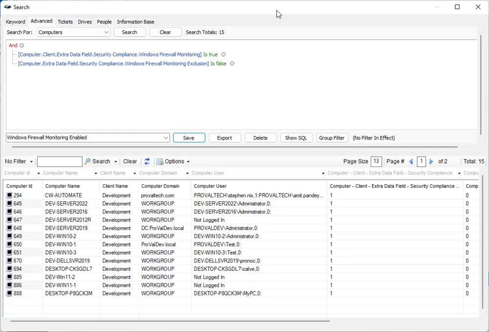
Task: Click the Group Filter button
Action: pyautogui.click(x=332, y=138)
